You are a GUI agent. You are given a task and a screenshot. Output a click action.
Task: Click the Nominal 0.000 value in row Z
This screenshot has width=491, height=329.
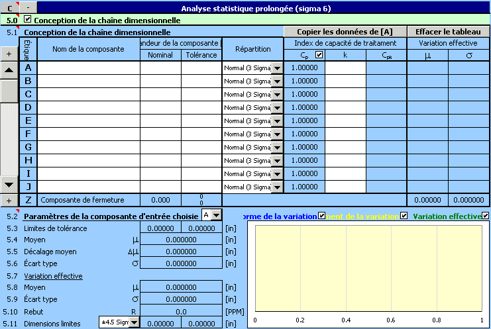160,200
